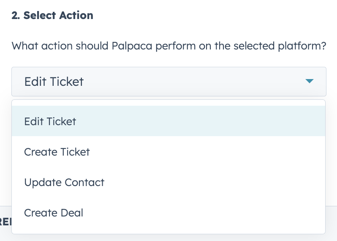Viewport: 337px width, 241px height.
Task: Click the highlighted Edit Ticket list row
Action: (x=168, y=121)
